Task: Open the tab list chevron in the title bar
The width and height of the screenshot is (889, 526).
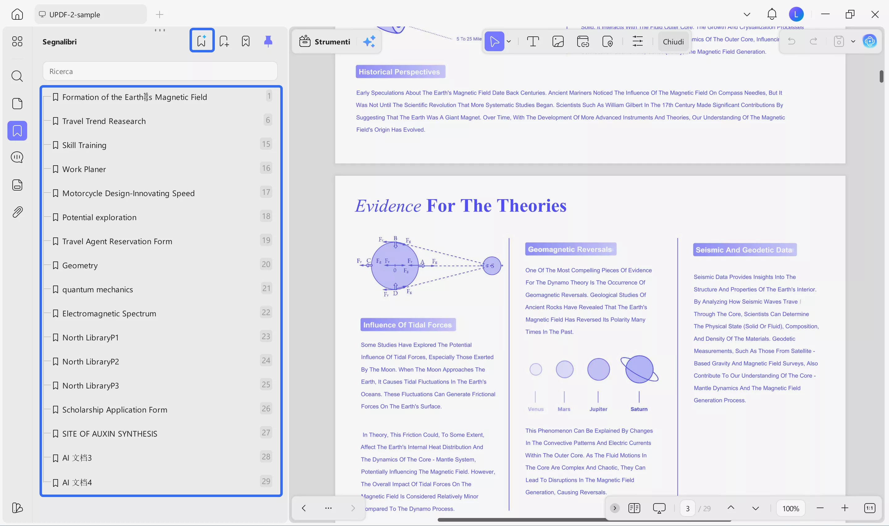Action: 747,14
